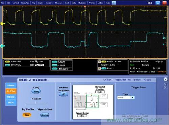The width and height of the screenshot is (169, 125).
Task: Click the Horizontal Position value field
Action: [100, 92]
